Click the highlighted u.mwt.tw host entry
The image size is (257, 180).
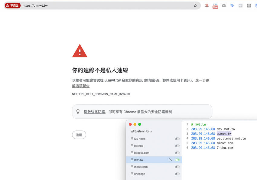[x=224, y=134]
